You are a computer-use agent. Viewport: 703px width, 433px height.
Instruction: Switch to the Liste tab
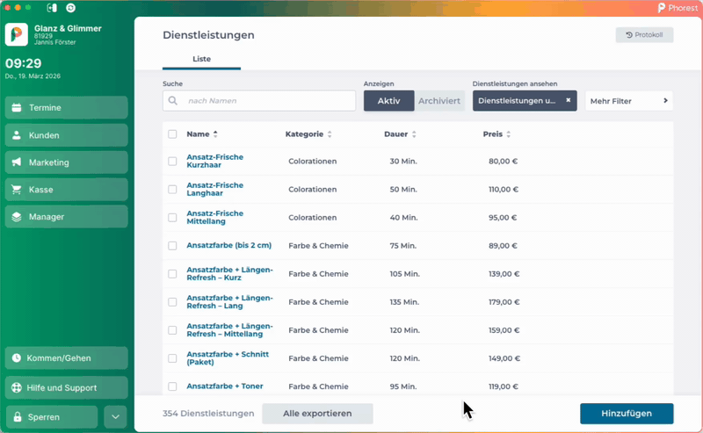[201, 59]
